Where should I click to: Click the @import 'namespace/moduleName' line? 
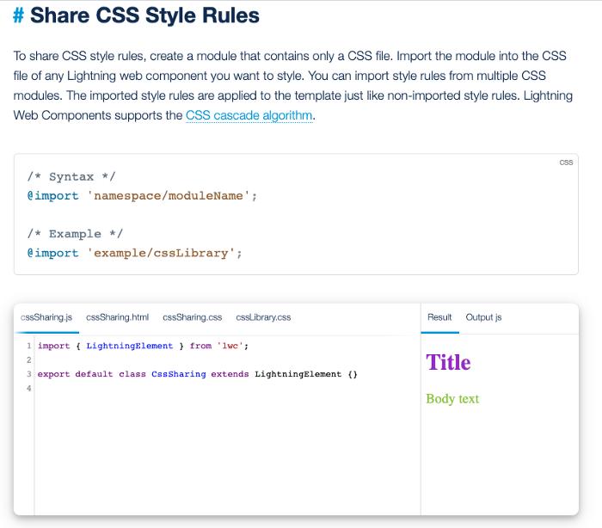click(142, 196)
